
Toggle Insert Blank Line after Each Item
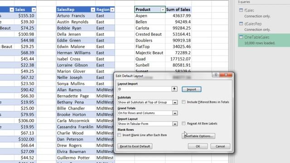tap(119, 135)
